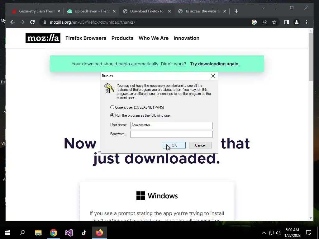The width and height of the screenshot is (319, 239).
Task: Reload the page with the refresh icon
Action: click(x=32, y=22)
